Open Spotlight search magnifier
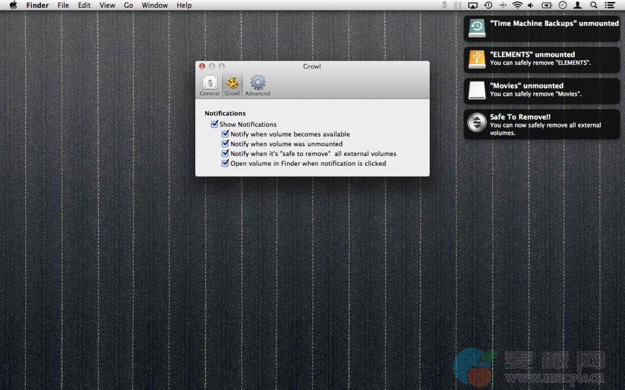Screen dimensions: 625x390 pyautogui.click(x=592, y=5)
